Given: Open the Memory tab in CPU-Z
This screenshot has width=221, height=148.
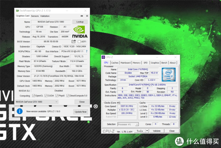Looking at the screenshot, I should (x=136, y=63).
